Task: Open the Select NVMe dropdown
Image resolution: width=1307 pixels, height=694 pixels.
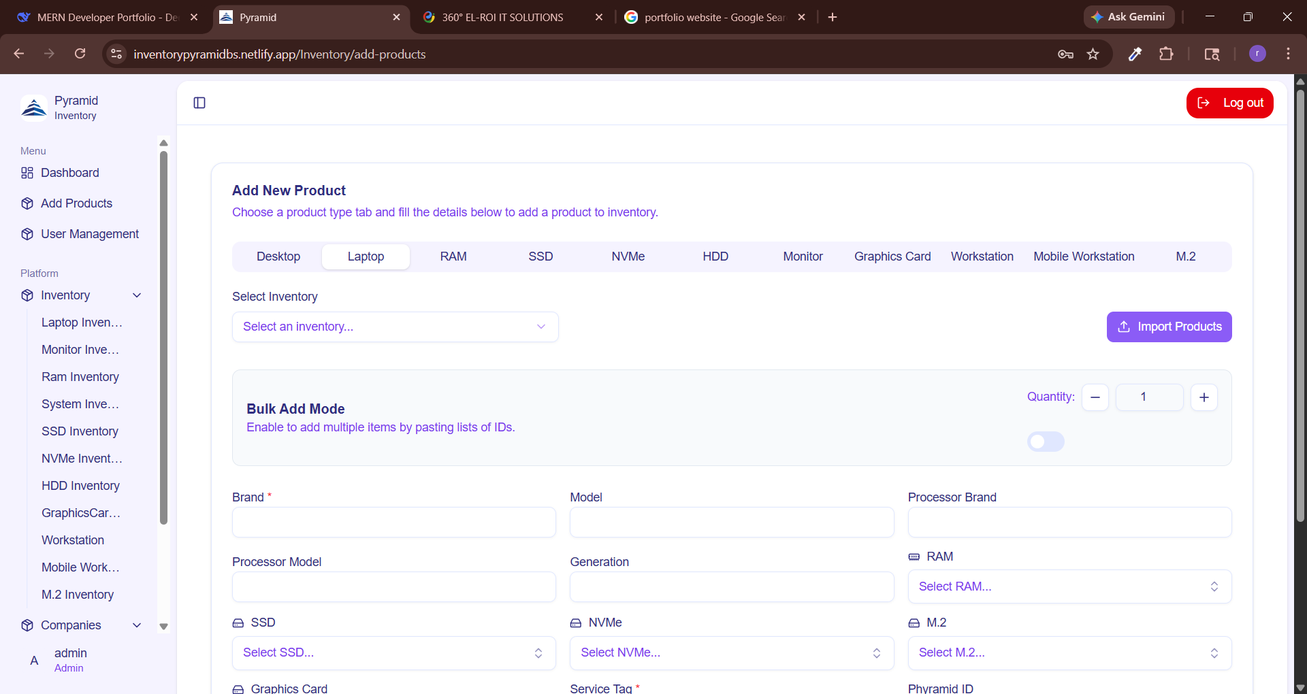Action: [732, 653]
